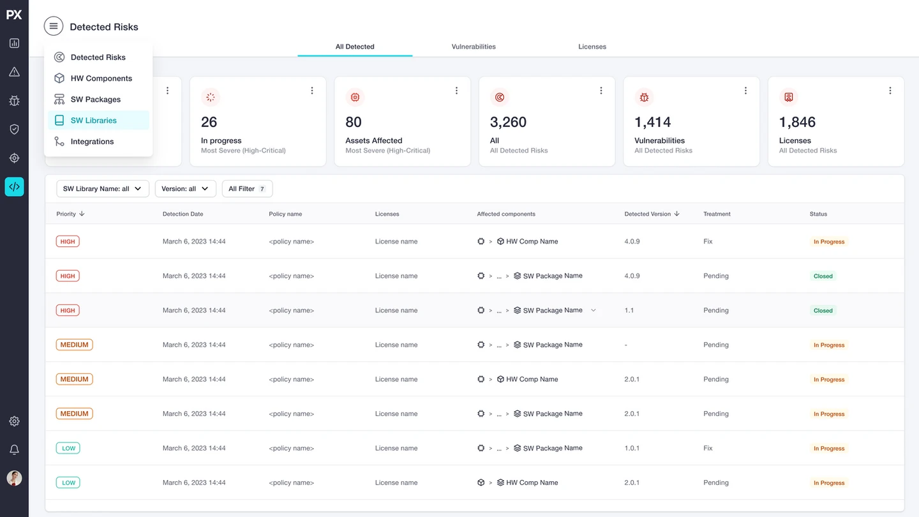Image resolution: width=919 pixels, height=517 pixels.
Task: Click ellipsis in version 1.0.1 row path
Action: (x=499, y=449)
